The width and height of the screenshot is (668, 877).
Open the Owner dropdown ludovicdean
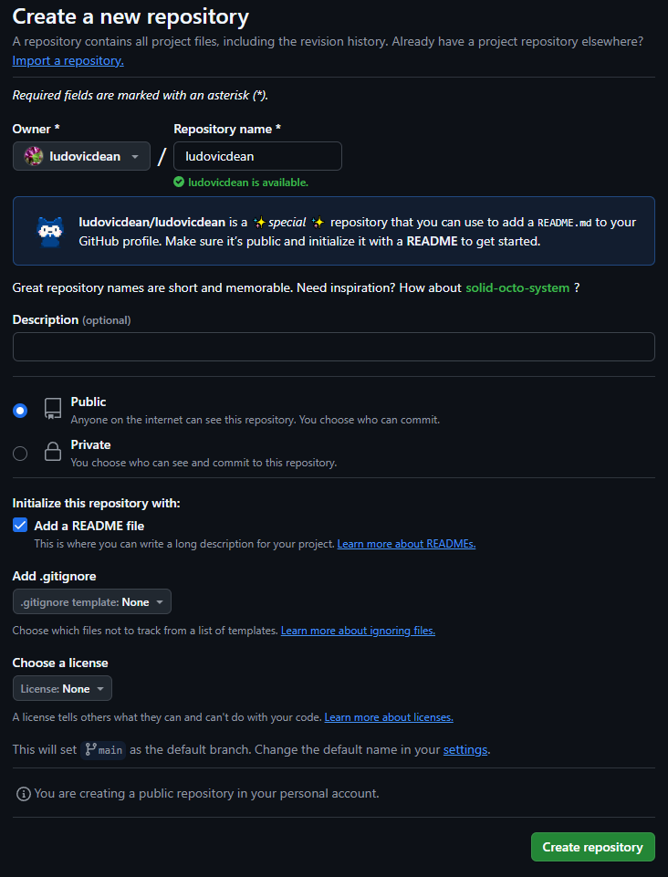[x=82, y=156]
